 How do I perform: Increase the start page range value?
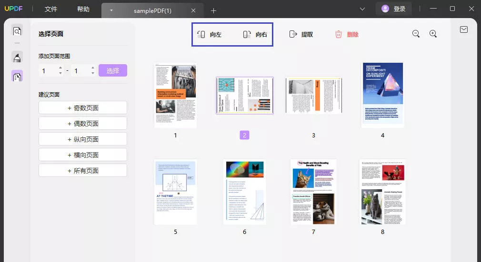pos(60,68)
